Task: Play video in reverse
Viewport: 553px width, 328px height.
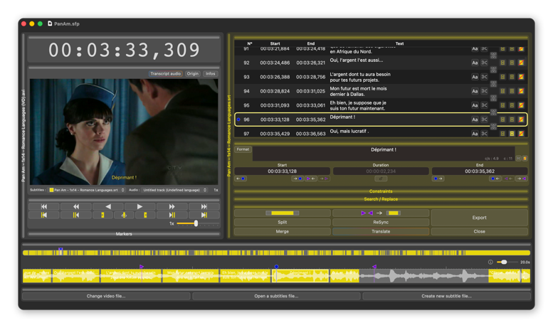Action: (108, 206)
